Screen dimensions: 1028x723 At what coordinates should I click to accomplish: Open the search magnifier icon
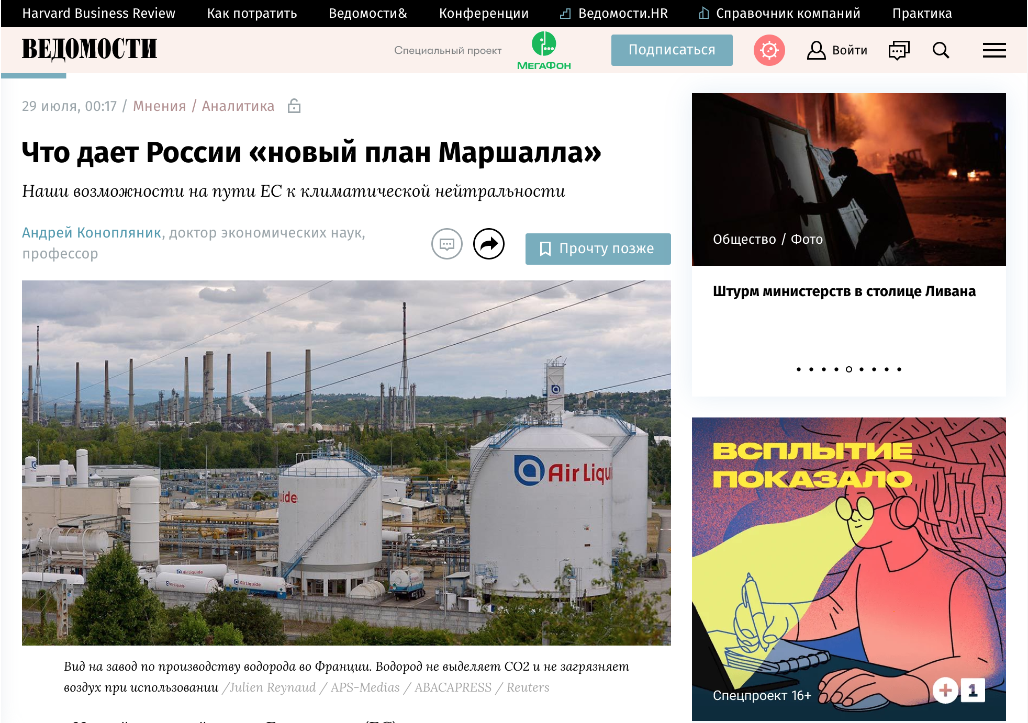(941, 50)
